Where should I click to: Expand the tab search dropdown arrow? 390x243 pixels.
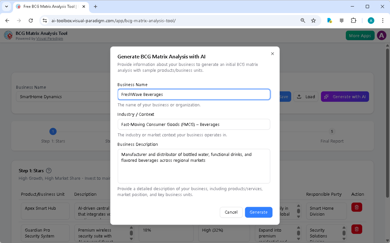[x=6, y=7]
